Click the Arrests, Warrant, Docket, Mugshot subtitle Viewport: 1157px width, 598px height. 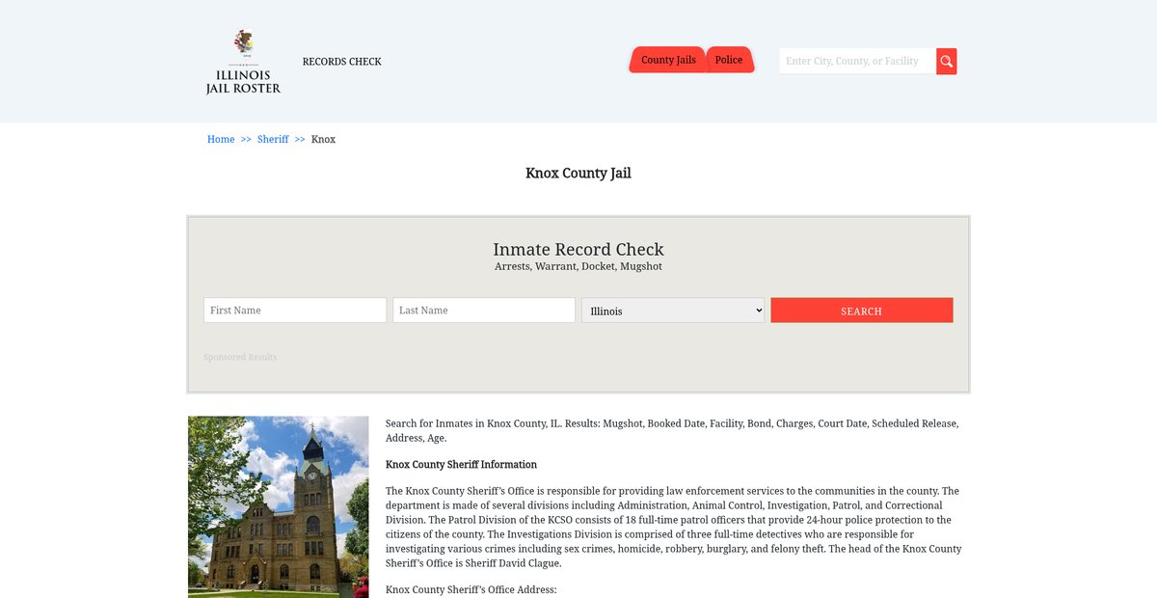pos(578,267)
